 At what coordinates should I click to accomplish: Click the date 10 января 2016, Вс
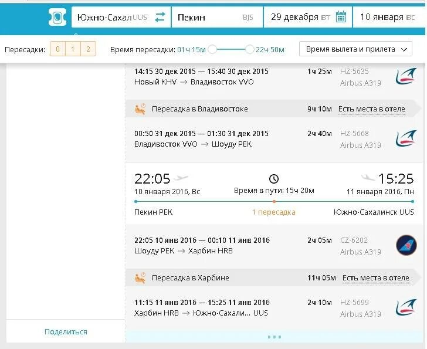click(167, 192)
